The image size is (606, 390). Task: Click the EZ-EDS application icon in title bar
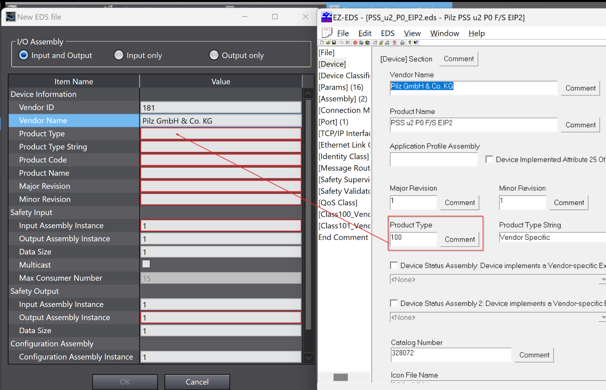click(x=326, y=17)
